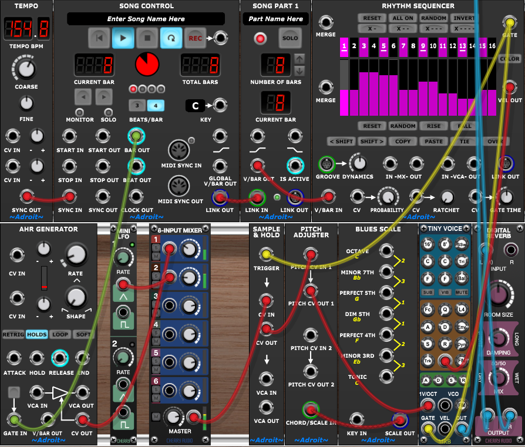Click the Bal knob on Tiny Voice

coord(462,278)
